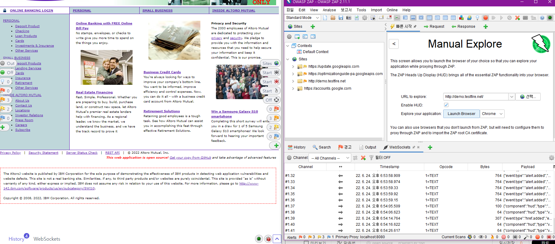Toggle the tabs-show-names toolbar button

coord(397,18)
